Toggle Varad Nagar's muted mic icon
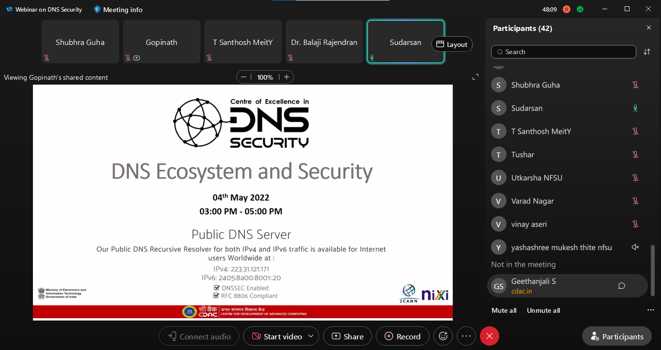The width and height of the screenshot is (661, 350). (x=635, y=201)
